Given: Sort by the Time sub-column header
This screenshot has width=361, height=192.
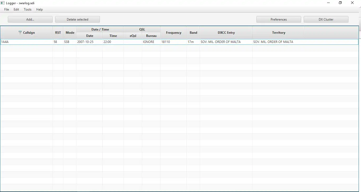Looking at the screenshot, I should point(113,36).
